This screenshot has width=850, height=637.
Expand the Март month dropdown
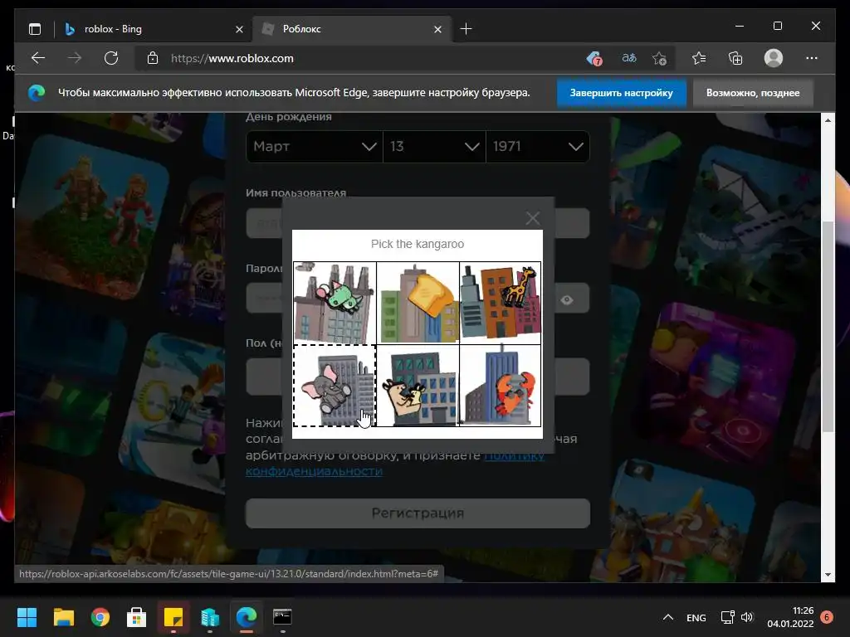tap(315, 146)
